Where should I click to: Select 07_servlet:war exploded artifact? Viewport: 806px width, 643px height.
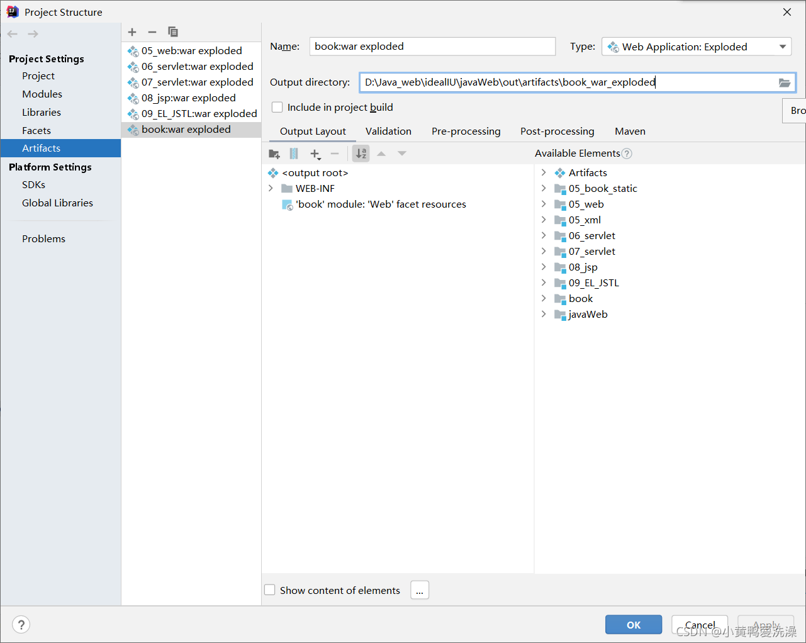191,82
